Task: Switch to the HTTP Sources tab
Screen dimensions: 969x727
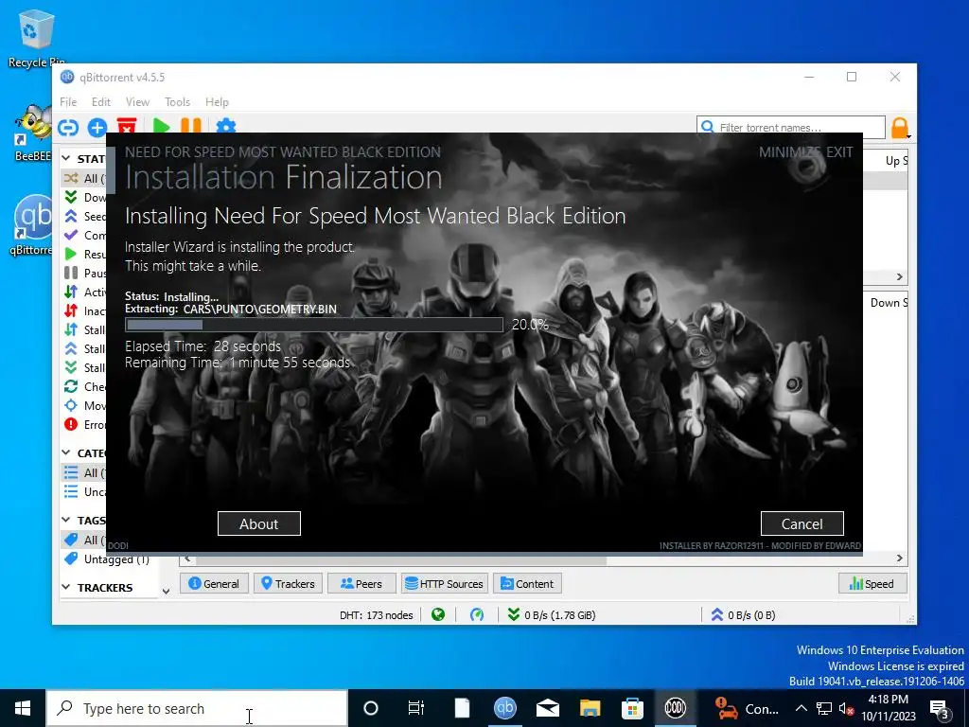Action: [445, 583]
